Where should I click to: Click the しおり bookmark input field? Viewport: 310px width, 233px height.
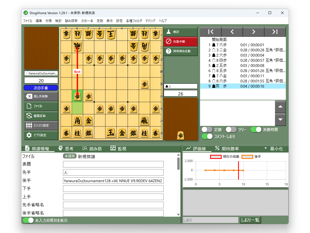(x=211, y=220)
